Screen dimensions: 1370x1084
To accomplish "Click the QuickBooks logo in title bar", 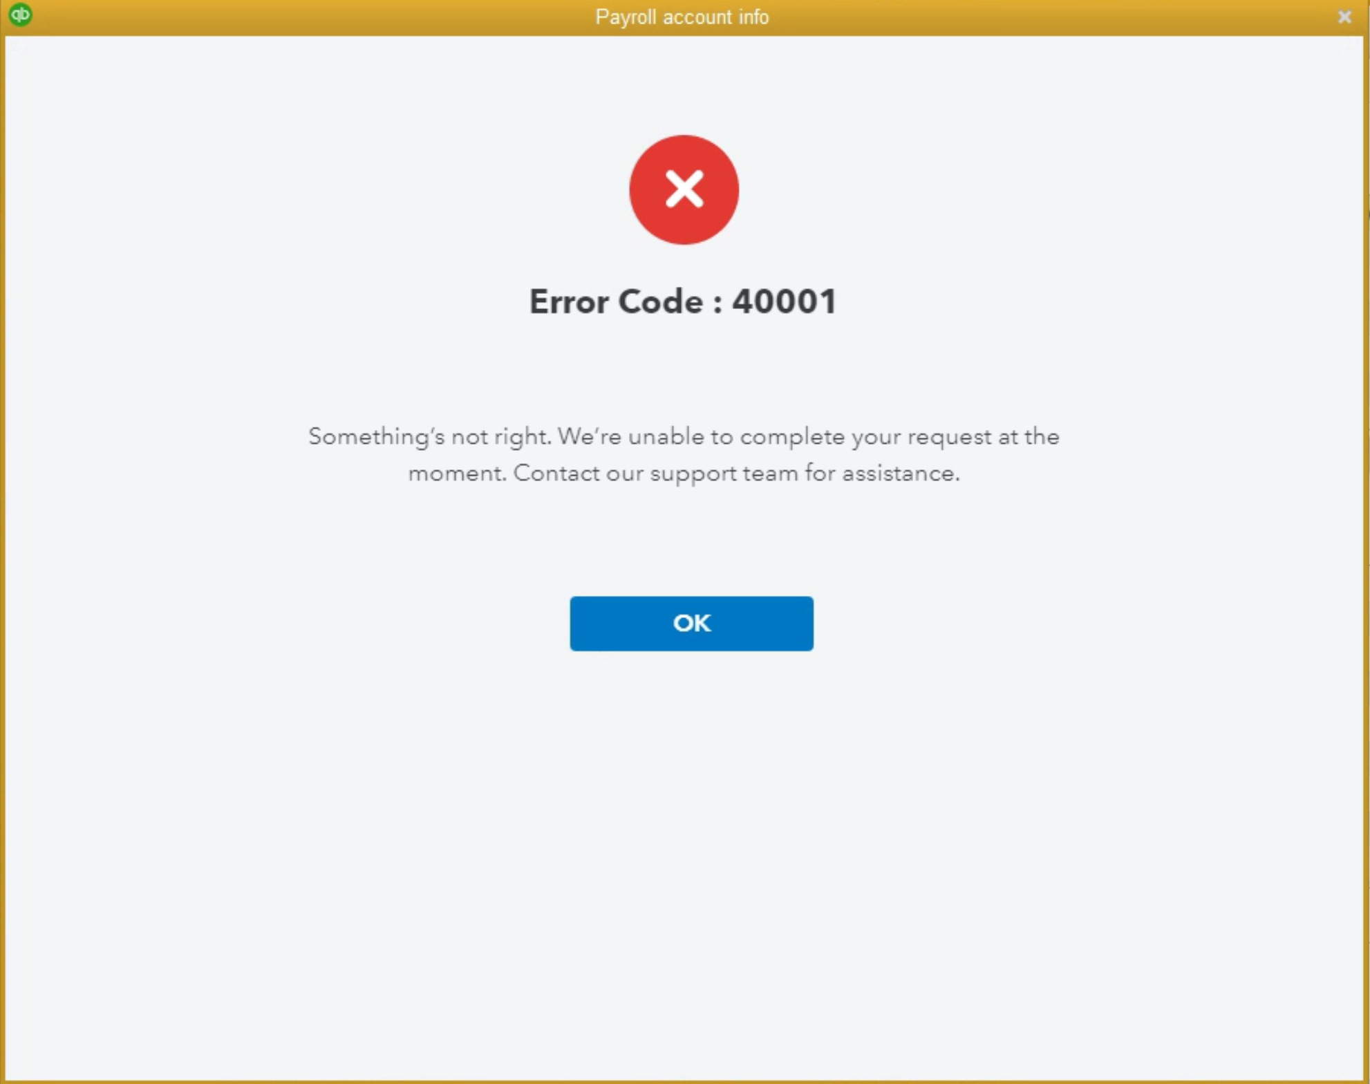I will (x=21, y=15).
